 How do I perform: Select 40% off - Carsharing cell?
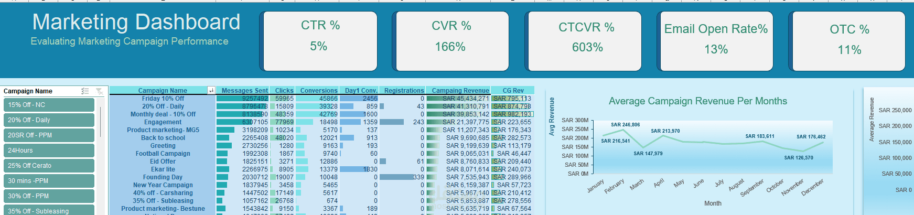click(163, 193)
